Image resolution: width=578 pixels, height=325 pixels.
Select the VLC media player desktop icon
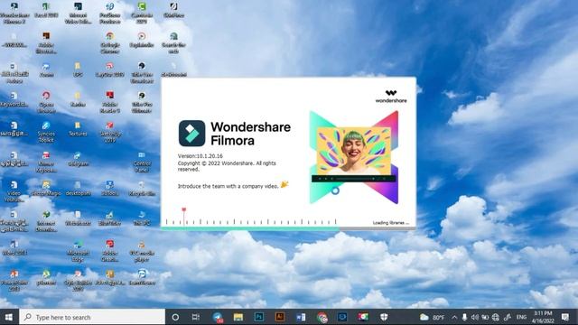tap(142, 251)
